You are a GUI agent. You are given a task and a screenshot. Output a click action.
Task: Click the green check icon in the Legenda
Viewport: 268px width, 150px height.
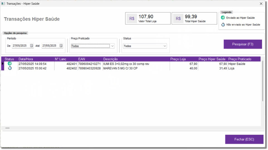coord(223,18)
